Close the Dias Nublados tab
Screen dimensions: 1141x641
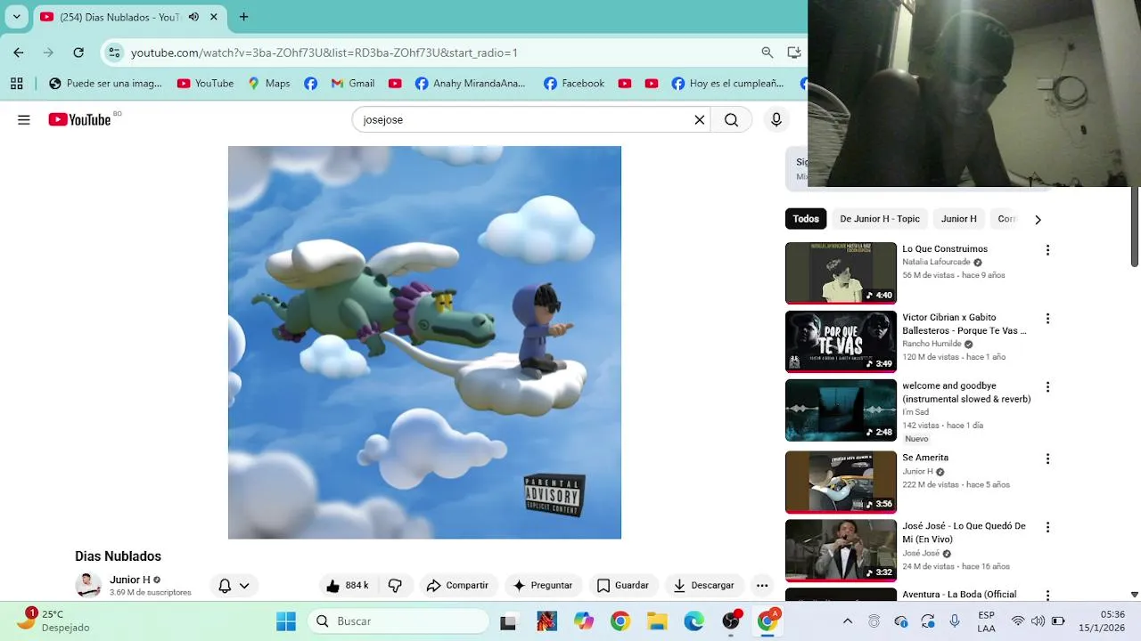pyautogui.click(x=214, y=17)
